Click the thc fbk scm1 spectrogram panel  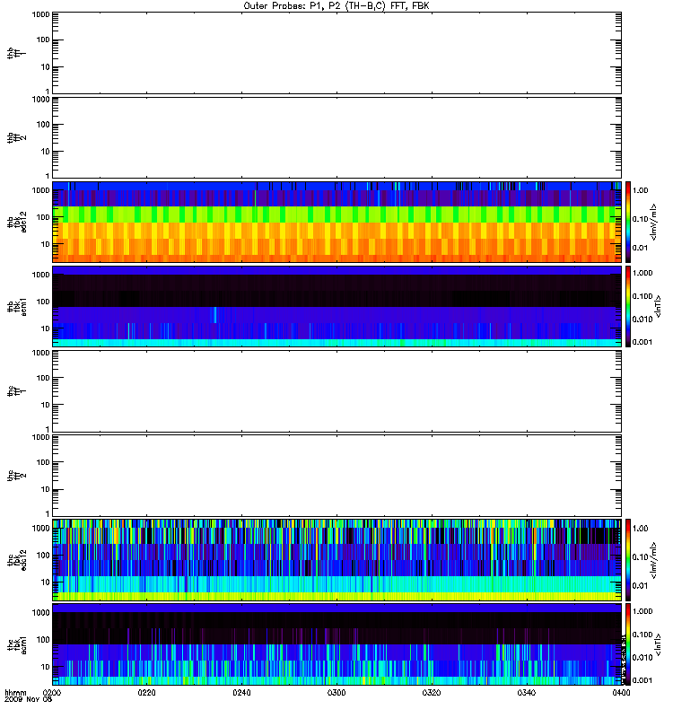tap(336, 644)
